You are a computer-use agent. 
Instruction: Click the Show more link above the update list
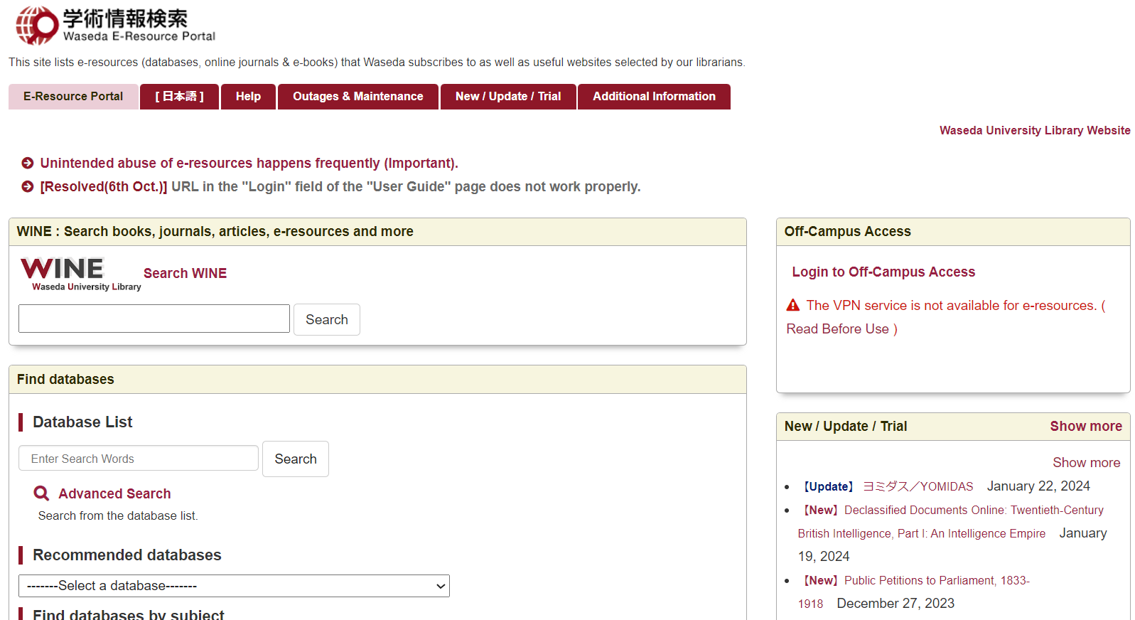[x=1086, y=463]
